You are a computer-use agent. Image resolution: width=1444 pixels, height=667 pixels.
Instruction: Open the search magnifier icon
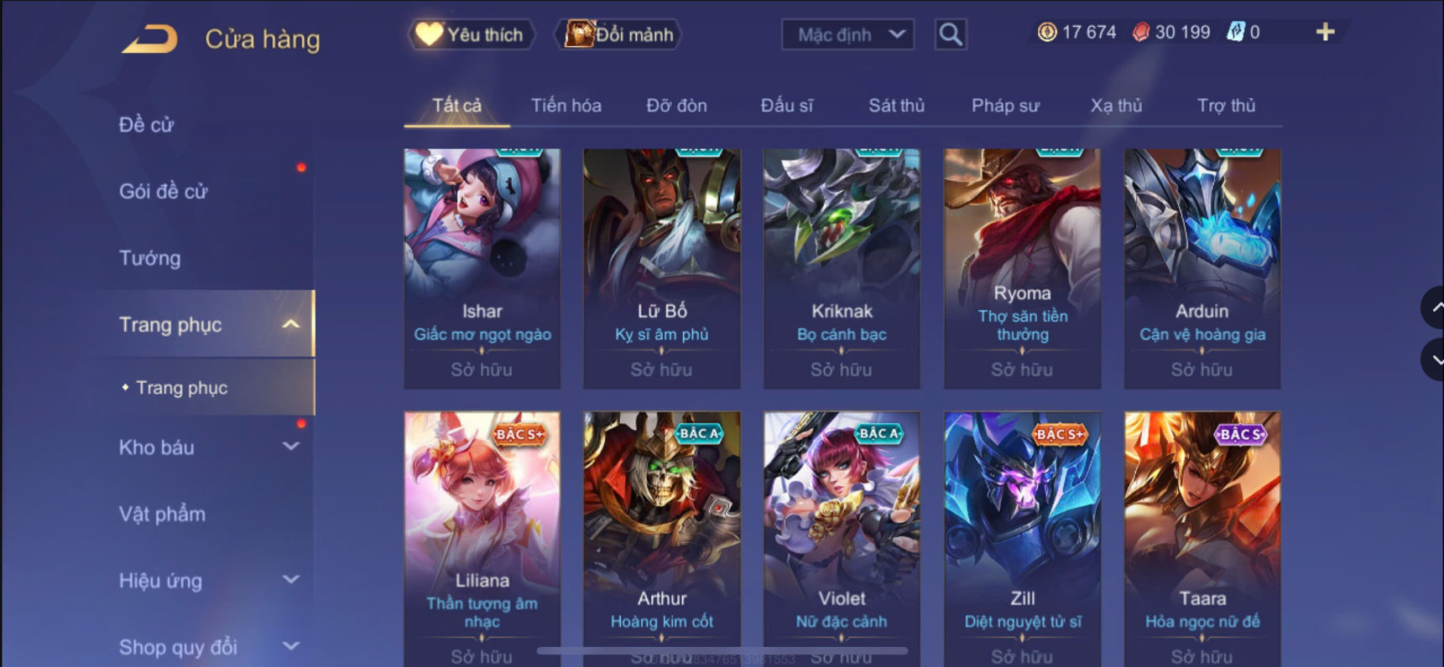pyautogui.click(x=951, y=34)
